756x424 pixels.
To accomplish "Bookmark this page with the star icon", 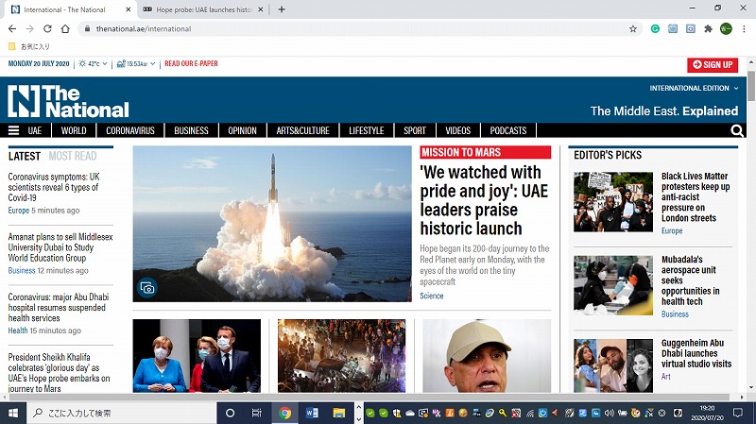I will (x=632, y=29).
